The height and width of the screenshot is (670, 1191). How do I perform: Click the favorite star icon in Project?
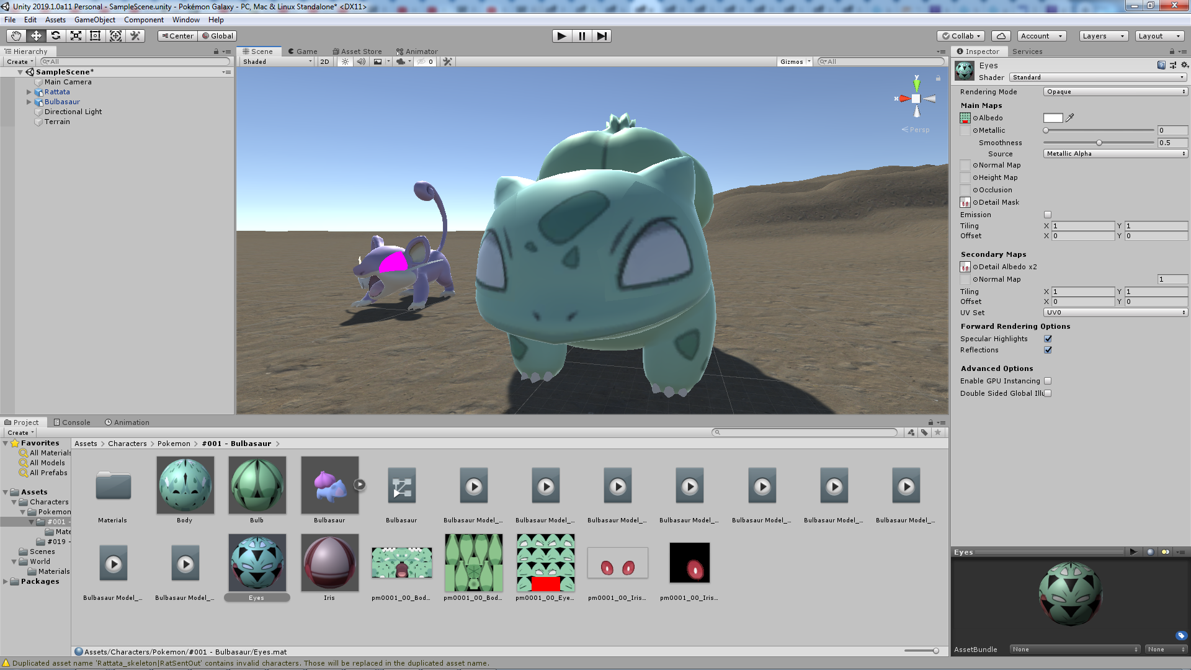coord(938,432)
